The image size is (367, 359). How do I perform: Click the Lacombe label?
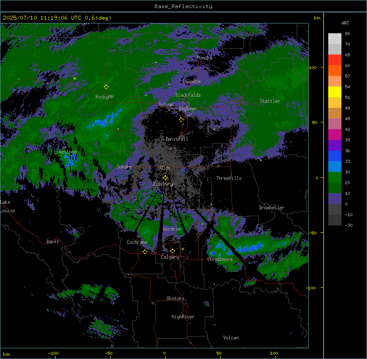tap(192, 81)
